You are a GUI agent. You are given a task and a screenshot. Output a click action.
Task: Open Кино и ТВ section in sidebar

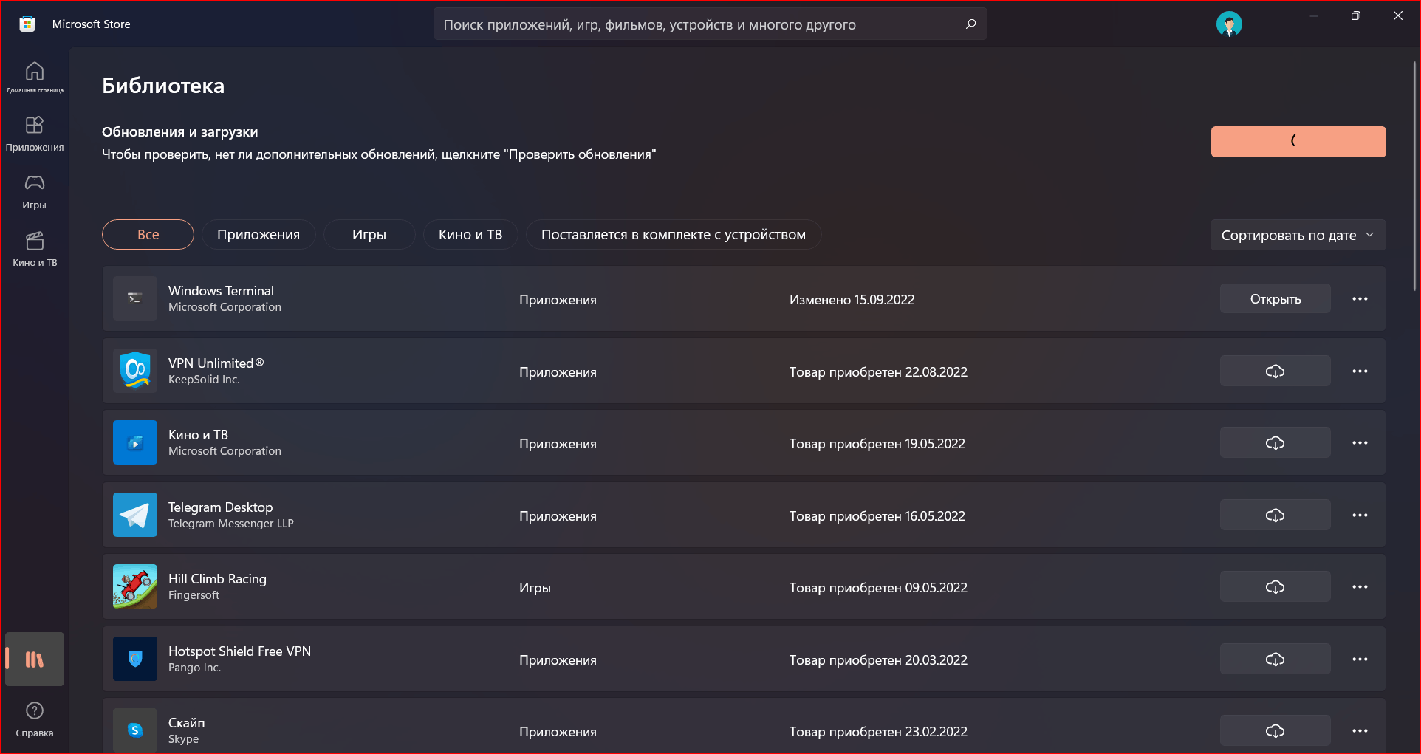(35, 249)
